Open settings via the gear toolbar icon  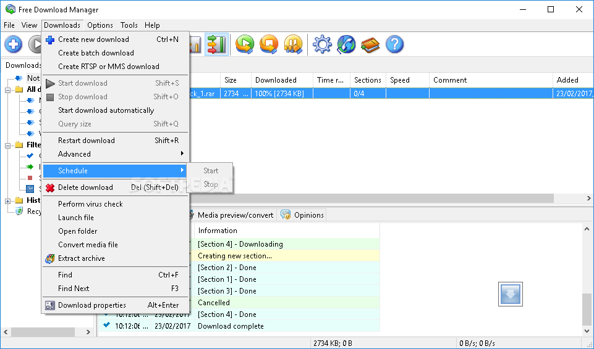pos(322,44)
